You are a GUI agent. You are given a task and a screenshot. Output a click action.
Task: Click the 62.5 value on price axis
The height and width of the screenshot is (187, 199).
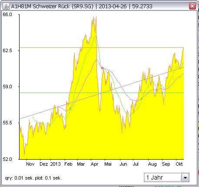pyautogui.click(x=7, y=50)
